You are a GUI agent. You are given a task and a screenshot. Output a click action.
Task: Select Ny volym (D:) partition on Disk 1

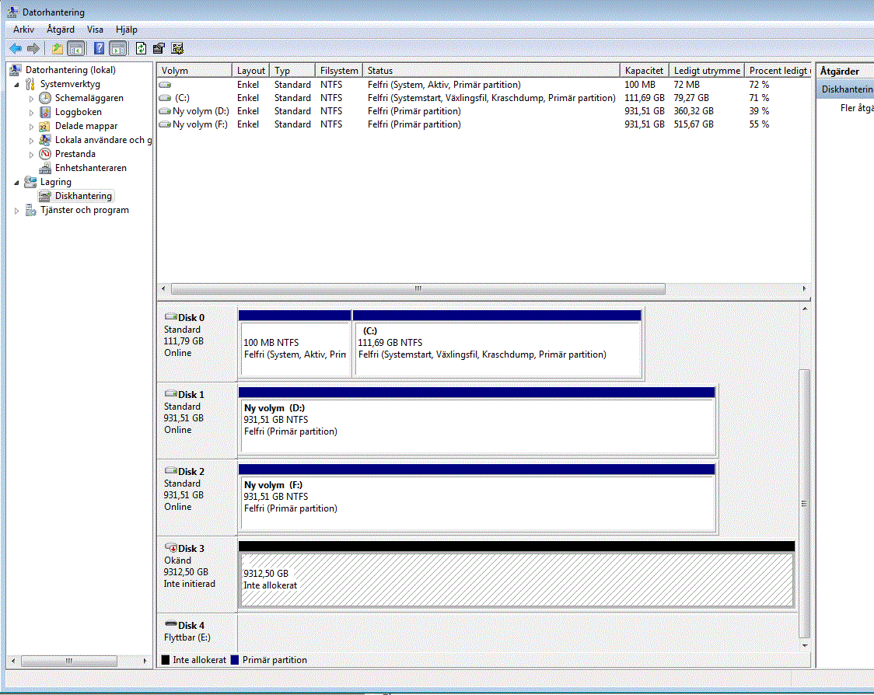click(x=477, y=421)
